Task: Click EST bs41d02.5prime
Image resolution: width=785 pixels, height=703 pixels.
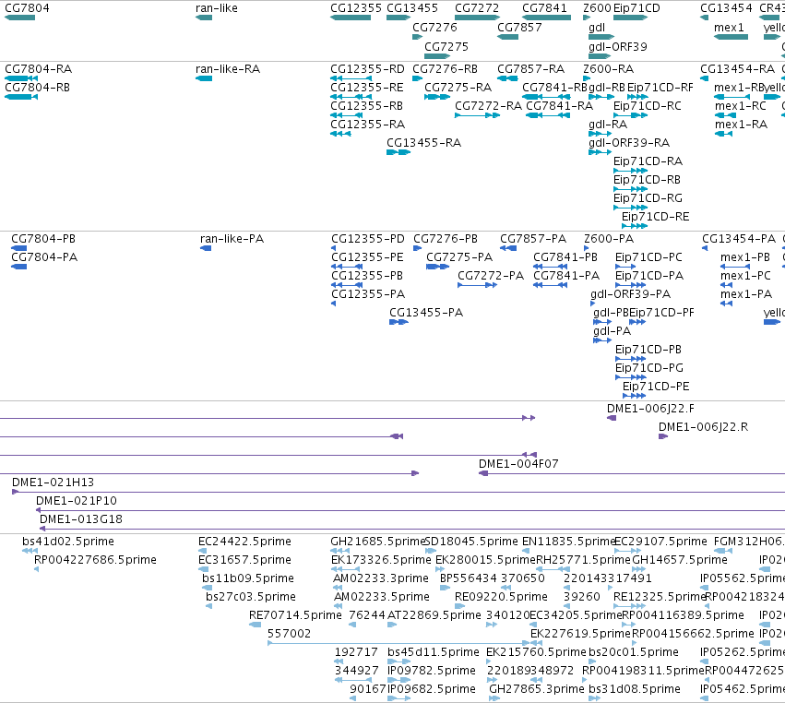Action: pyautogui.click(x=68, y=542)
